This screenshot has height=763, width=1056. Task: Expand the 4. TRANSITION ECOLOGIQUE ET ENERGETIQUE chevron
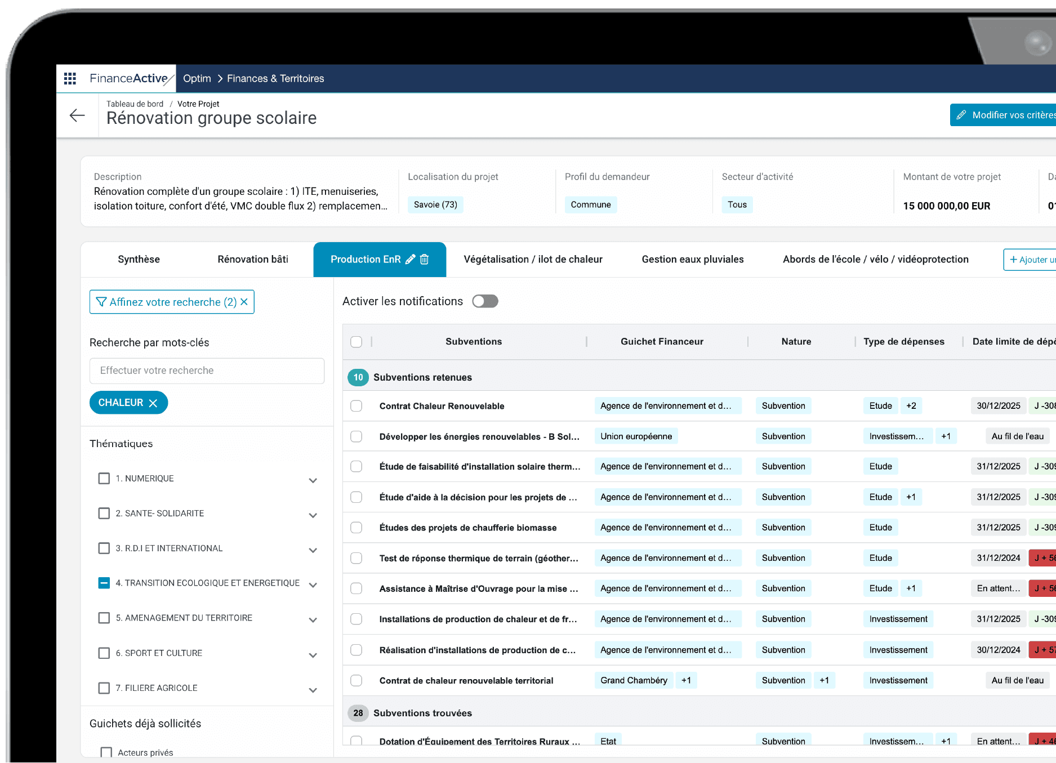click(x=313, y=585)
